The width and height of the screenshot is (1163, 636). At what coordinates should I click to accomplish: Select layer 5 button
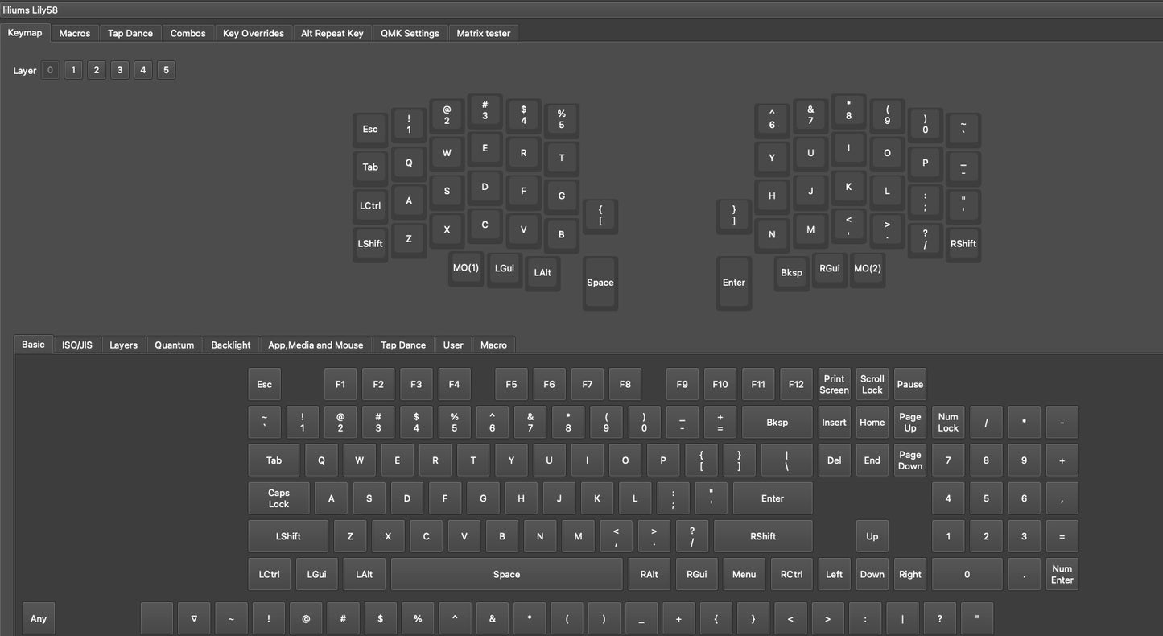(166, 70)
